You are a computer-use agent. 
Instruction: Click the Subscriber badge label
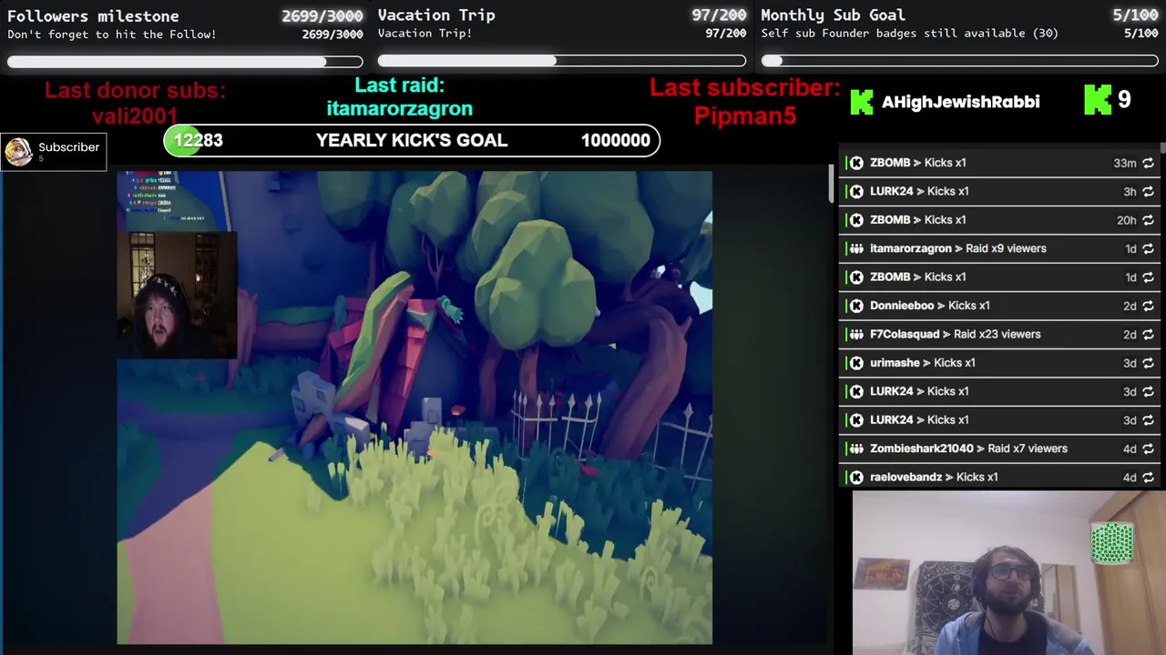68,147
